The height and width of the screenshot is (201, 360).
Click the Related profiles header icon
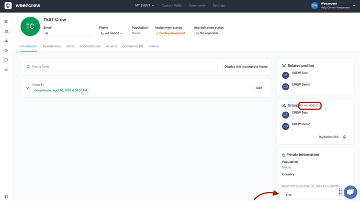click(284, 66)
